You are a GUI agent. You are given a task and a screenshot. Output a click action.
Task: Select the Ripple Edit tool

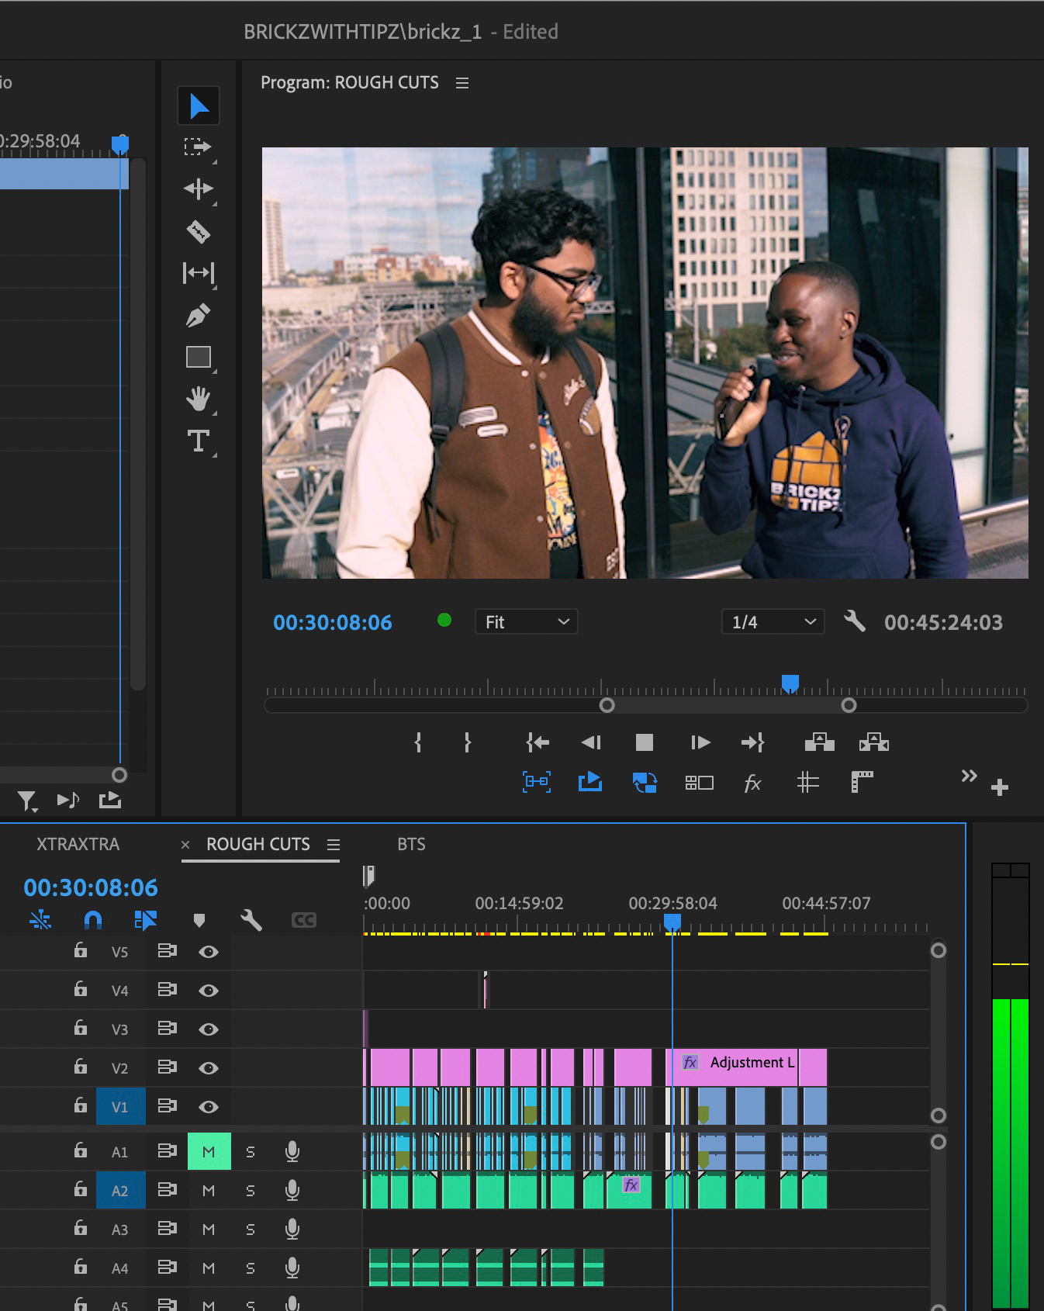click(x=198, y=189)
